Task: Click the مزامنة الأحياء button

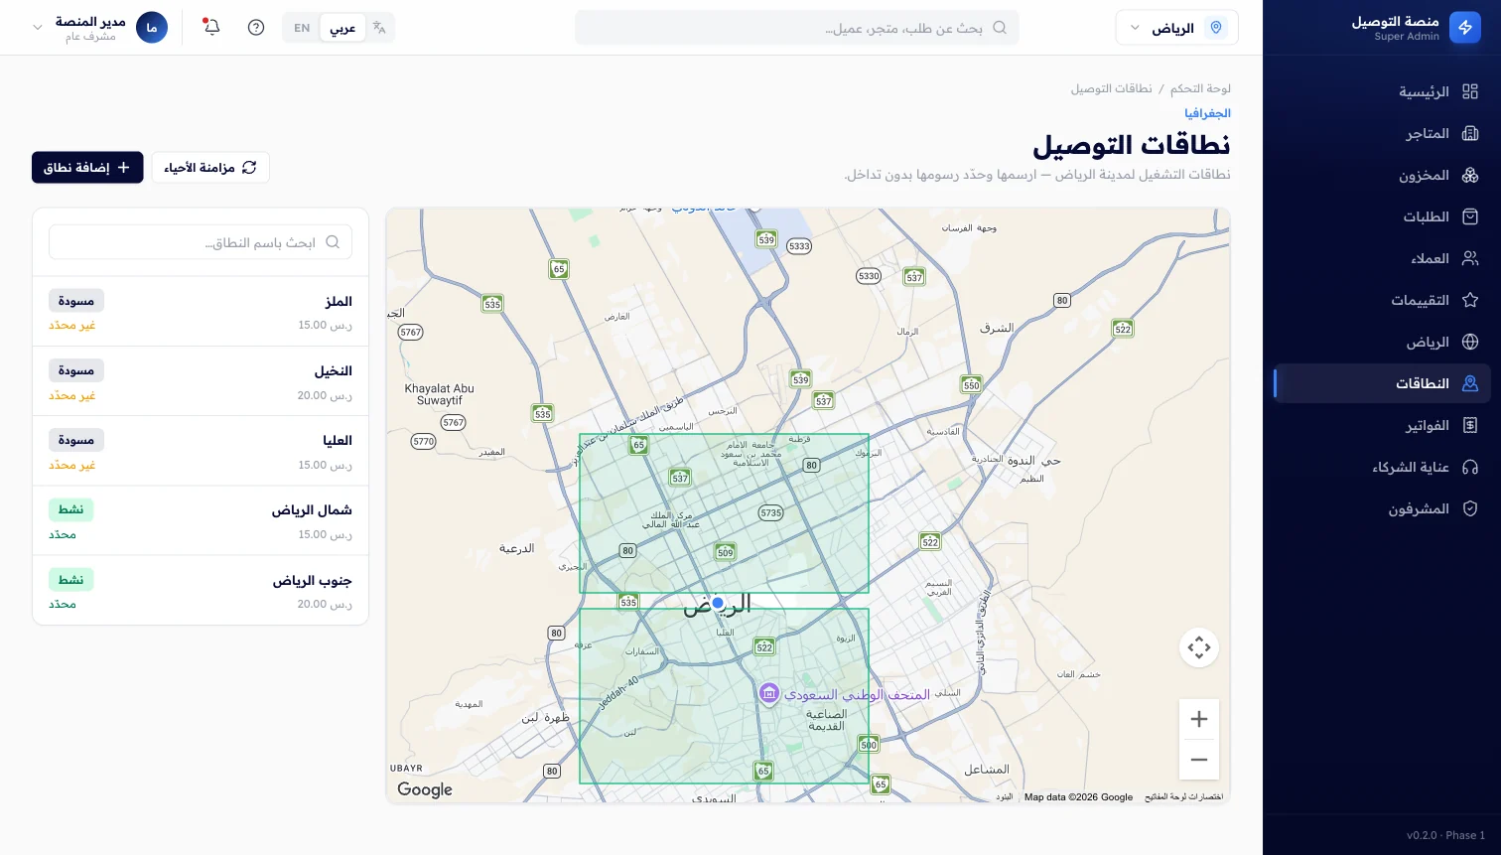Action: (x=210, y=168)
